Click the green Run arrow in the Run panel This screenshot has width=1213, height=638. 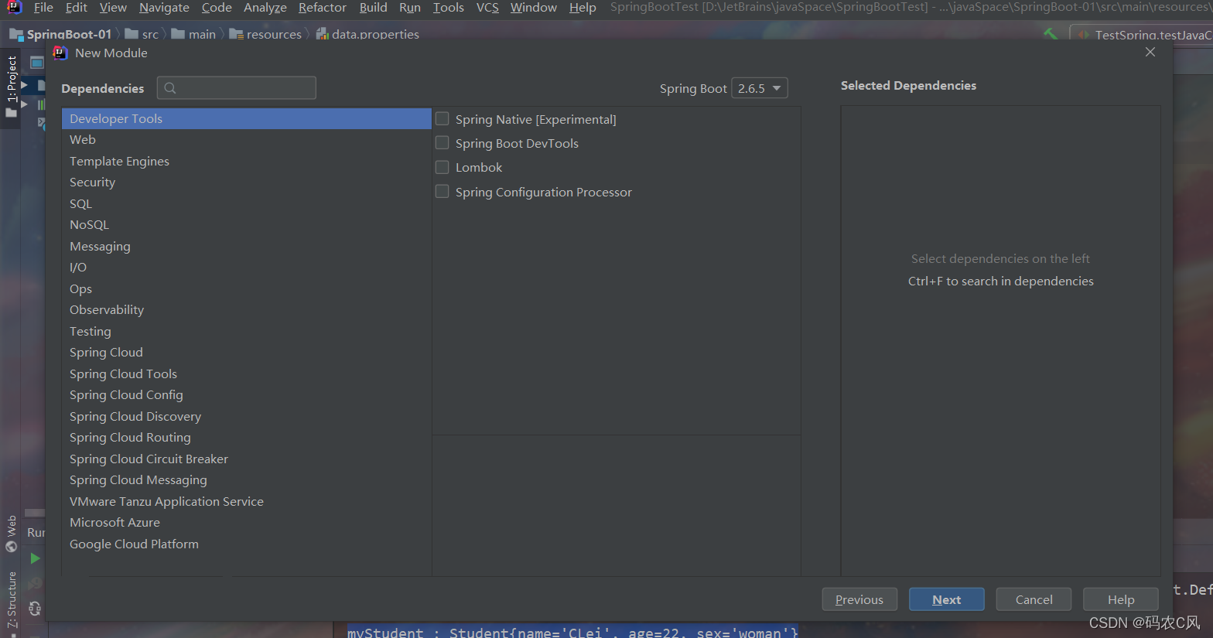coord(35,558)
